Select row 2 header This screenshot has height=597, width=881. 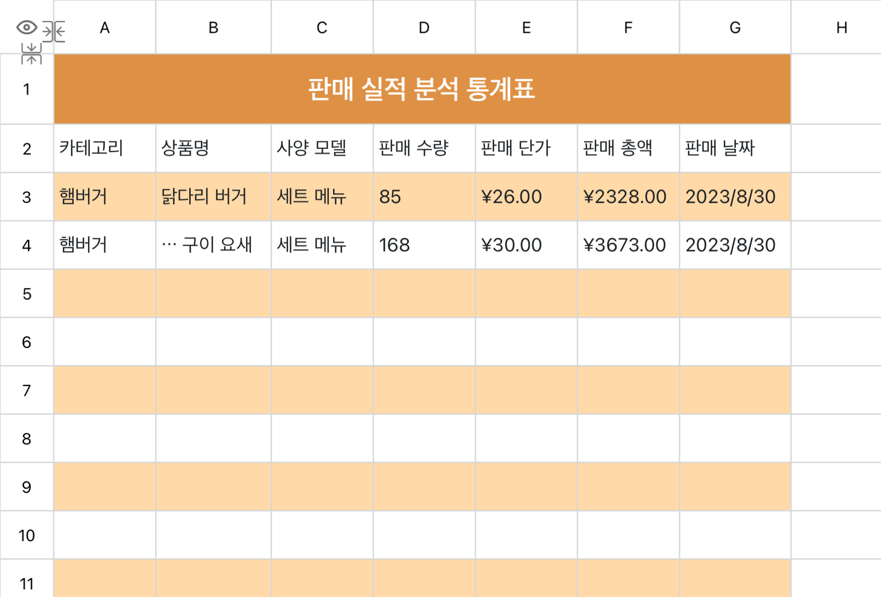[x=26, y=149]
